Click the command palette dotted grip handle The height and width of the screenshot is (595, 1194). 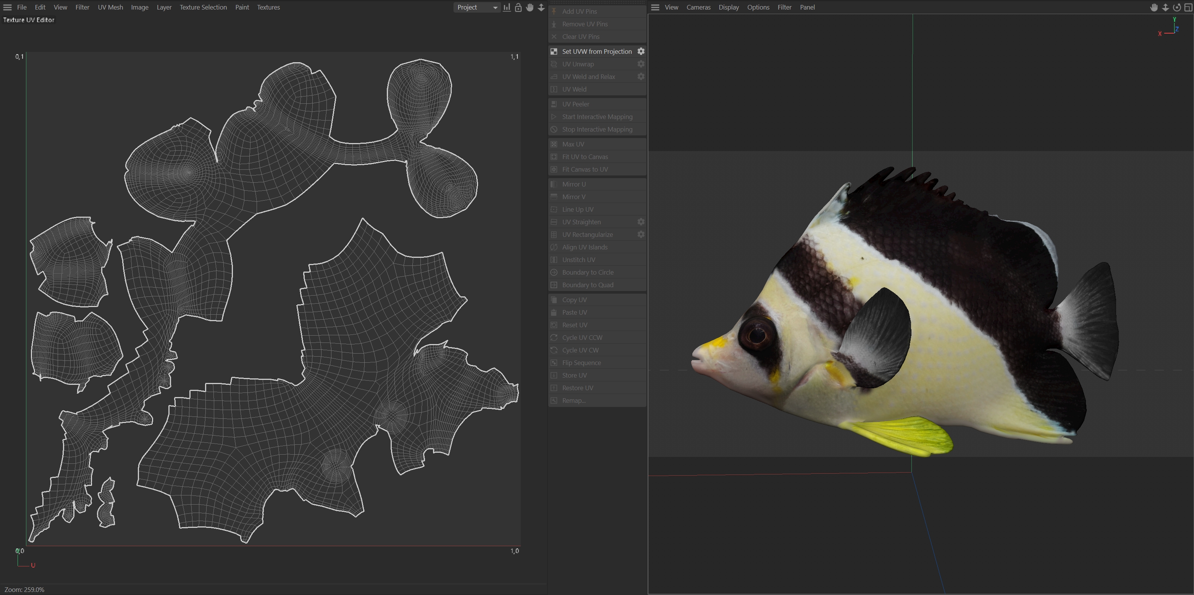tap(597, 3)
